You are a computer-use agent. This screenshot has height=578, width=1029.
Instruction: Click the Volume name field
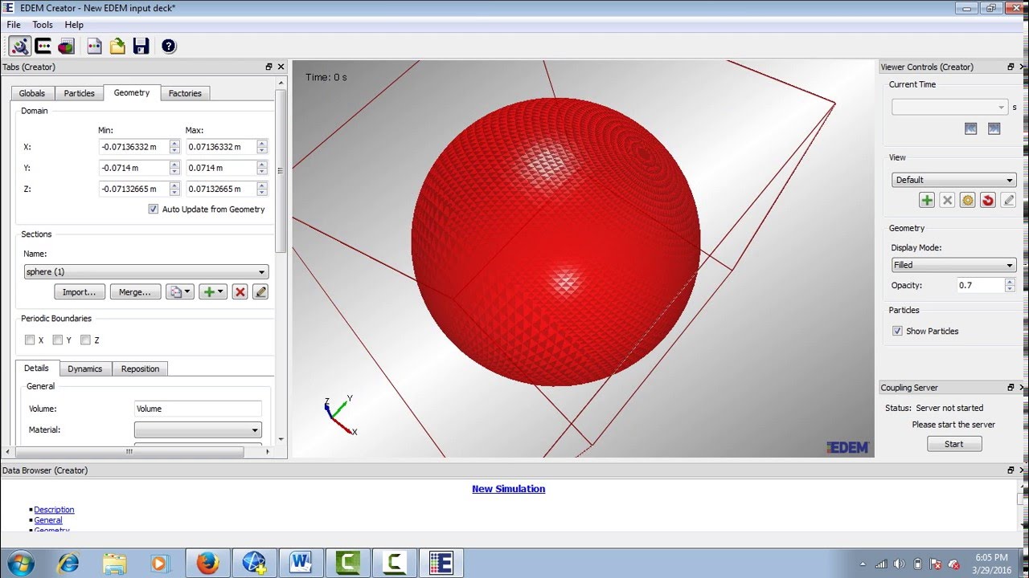coord(198,409)
